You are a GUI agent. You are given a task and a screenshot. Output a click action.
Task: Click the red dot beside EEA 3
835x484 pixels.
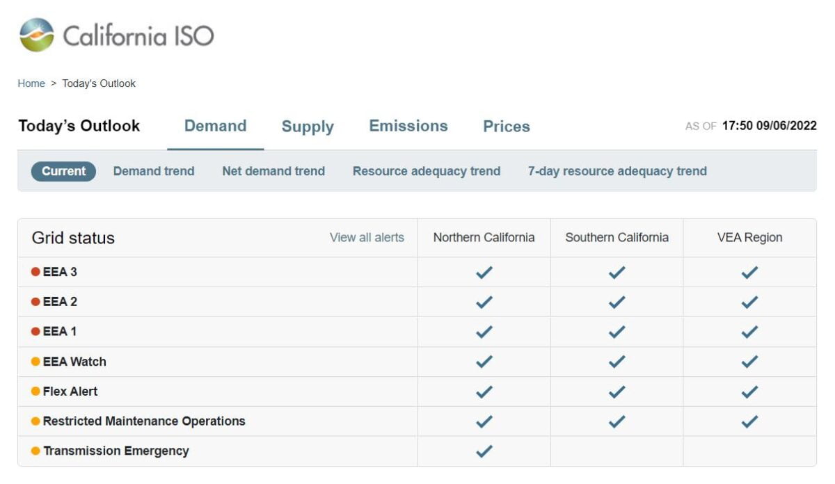tap(35, 272)
